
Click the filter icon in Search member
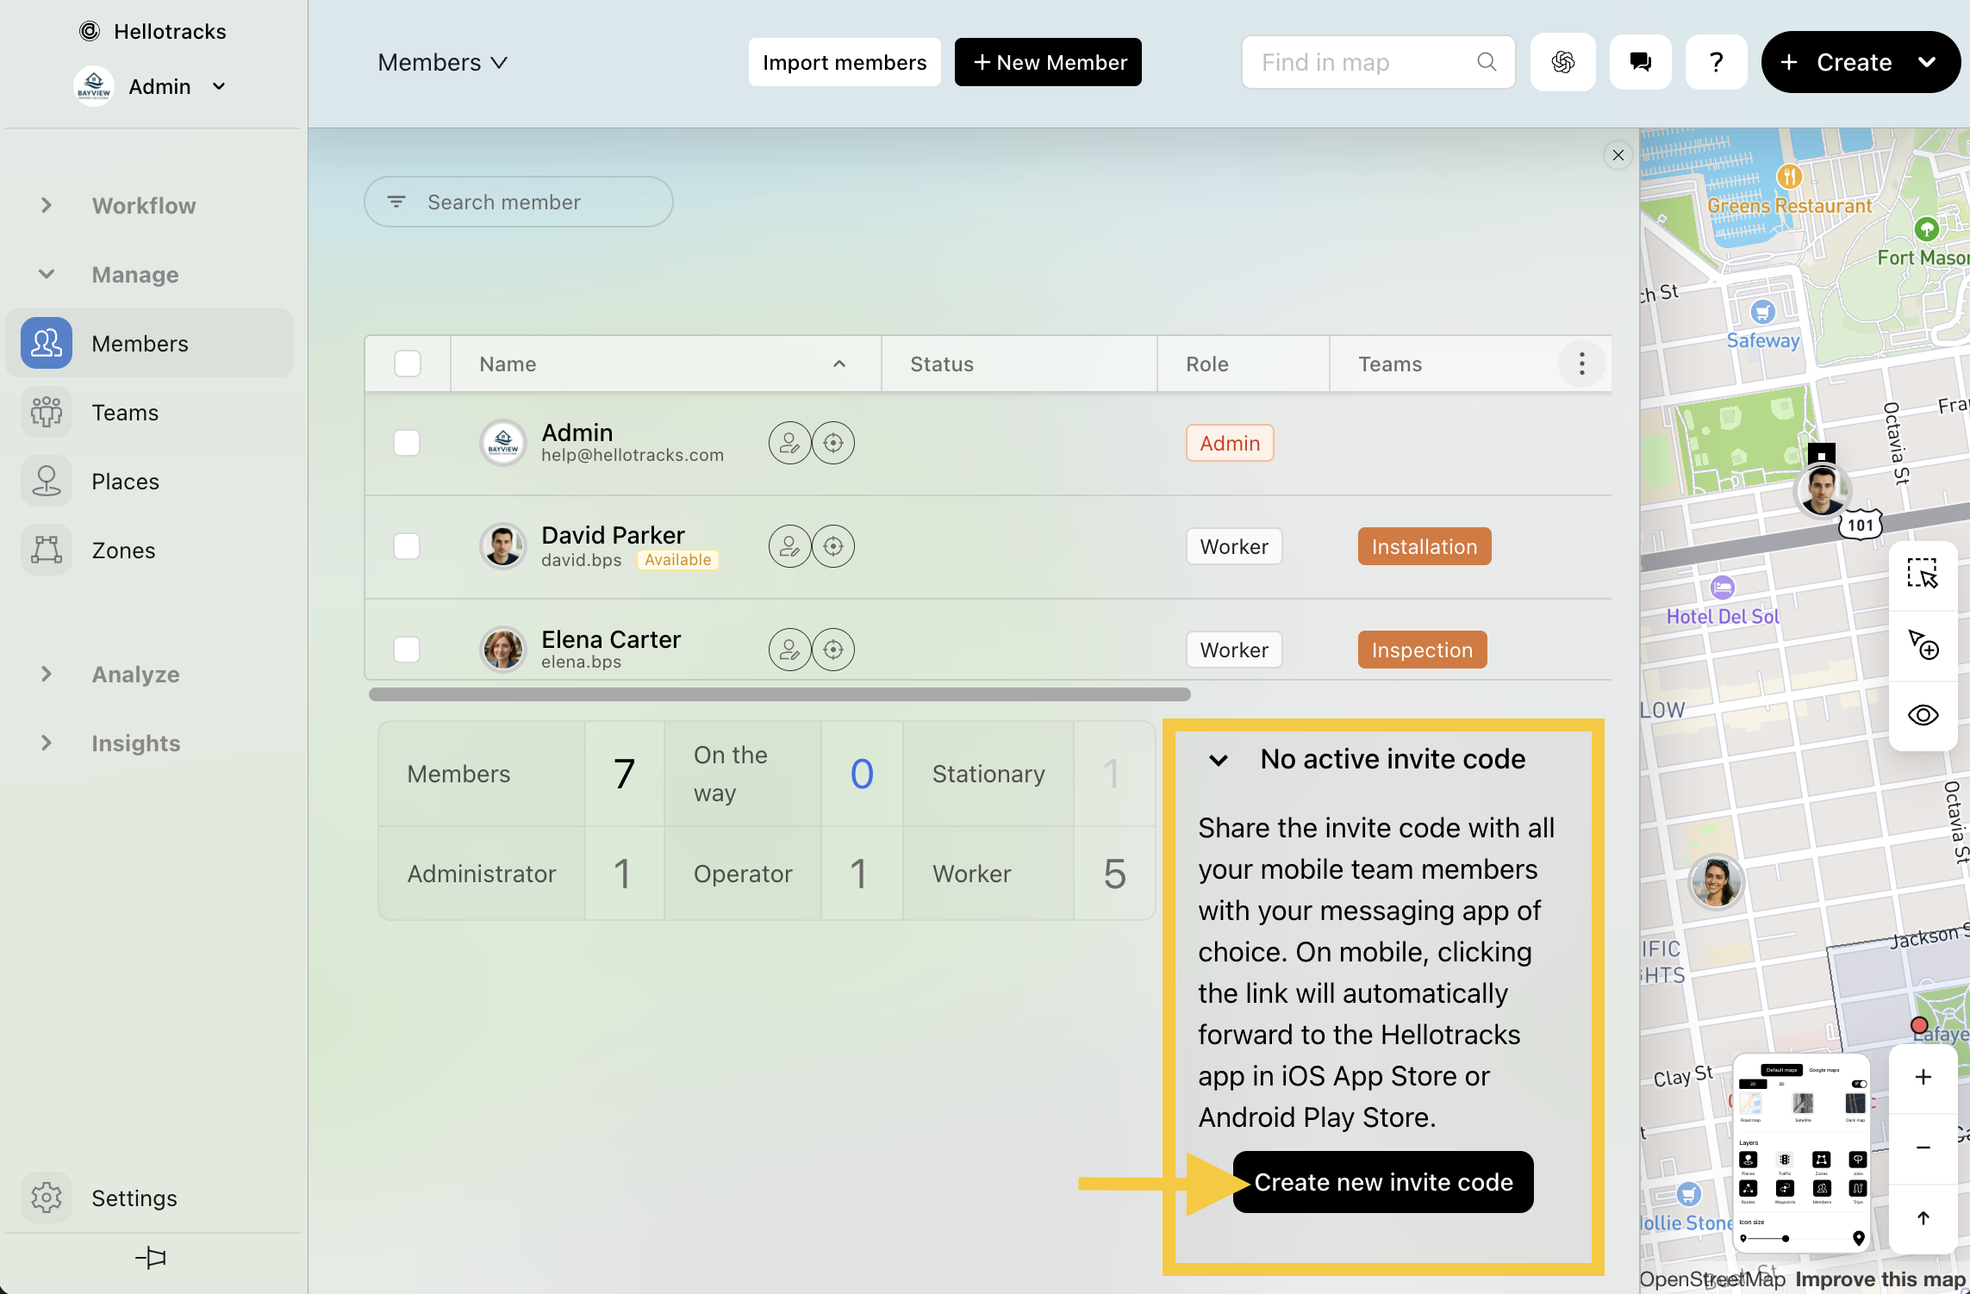(x=396, y=202)
